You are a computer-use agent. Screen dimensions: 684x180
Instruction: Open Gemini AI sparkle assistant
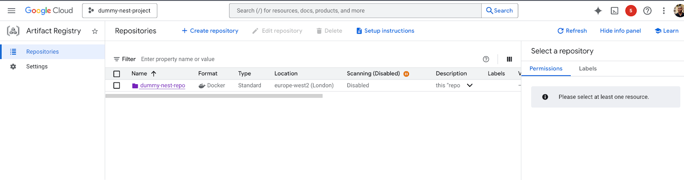[x=598, y=11]
